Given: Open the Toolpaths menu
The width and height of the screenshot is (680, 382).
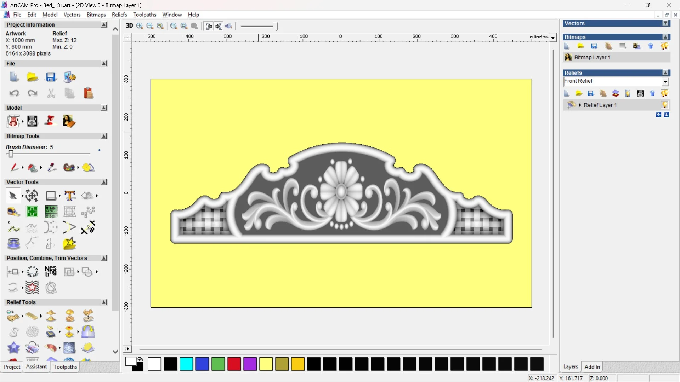Looking at the screenshot, I should 144,15.
